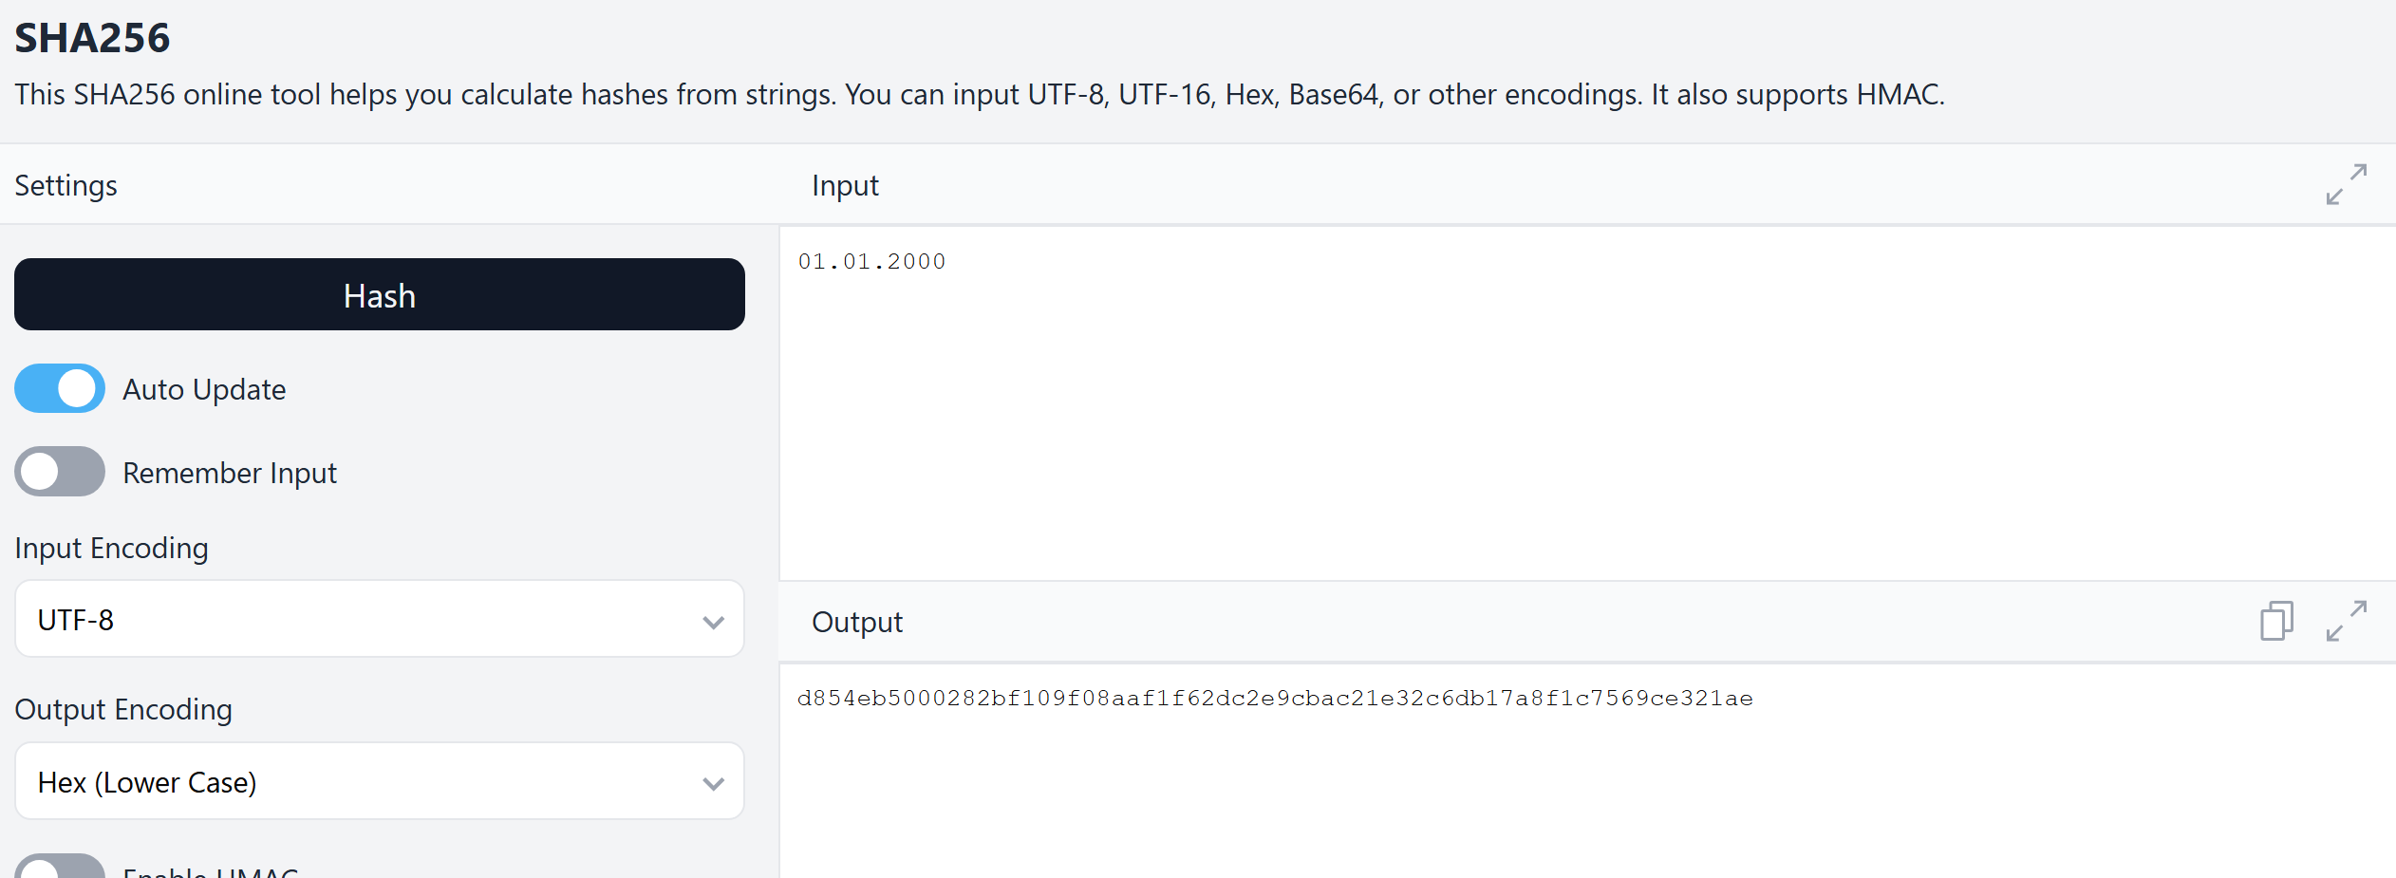Click the Auto Update label text
This screenshot has height=878, width=2396.
click(x=204, y=390)
